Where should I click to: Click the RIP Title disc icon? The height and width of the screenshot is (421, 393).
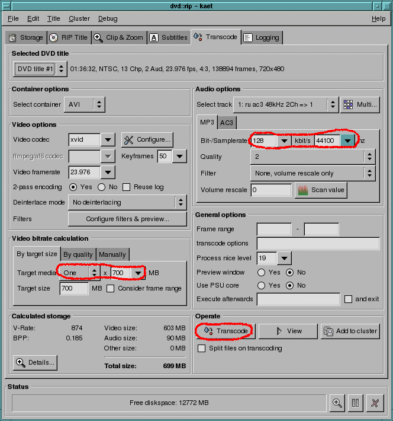point(54,37)
